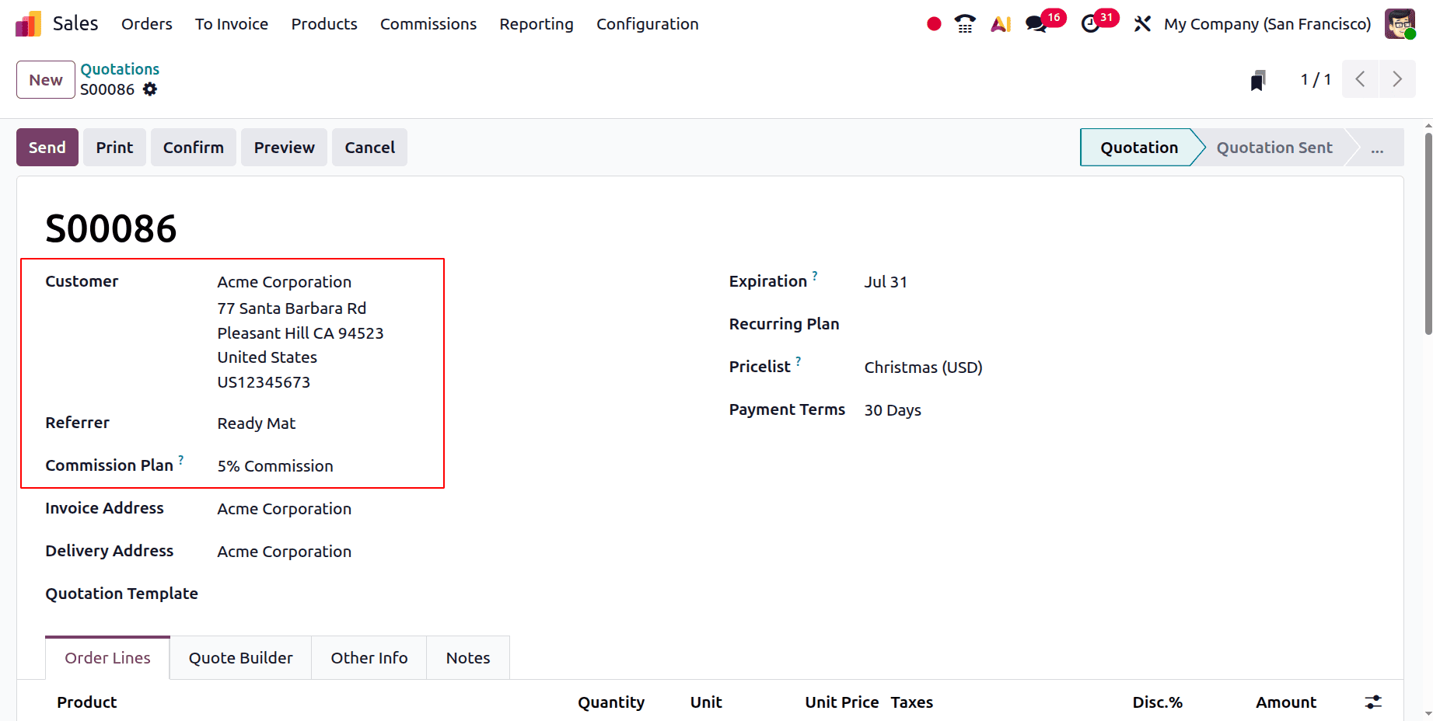The height and width of the screenshot is (721, 1433).
Task: Click the Amount column header
Action: click(1286, 702)
